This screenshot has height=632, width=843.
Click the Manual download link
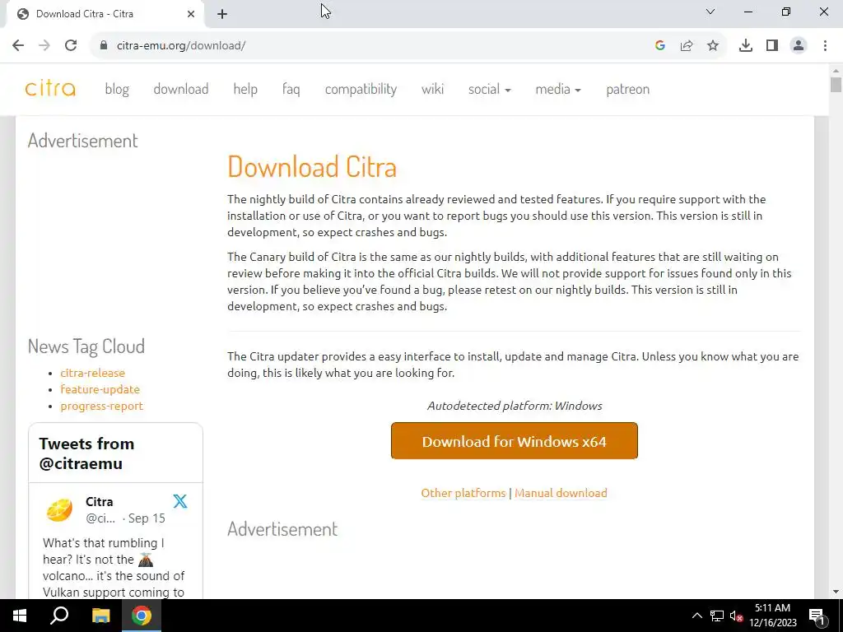(x=561, y=493)
